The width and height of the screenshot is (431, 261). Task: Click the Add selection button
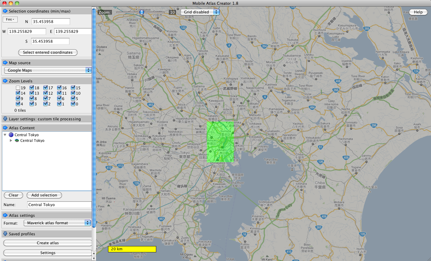pos(44,195)
